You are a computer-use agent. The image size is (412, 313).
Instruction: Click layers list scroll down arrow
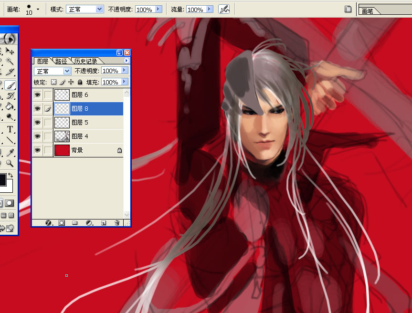click(127, 215)
